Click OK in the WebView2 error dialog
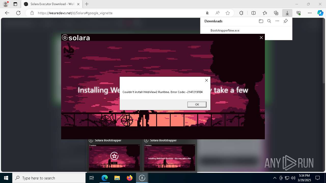This screenshot has height=183, width=326. (197, 104)
